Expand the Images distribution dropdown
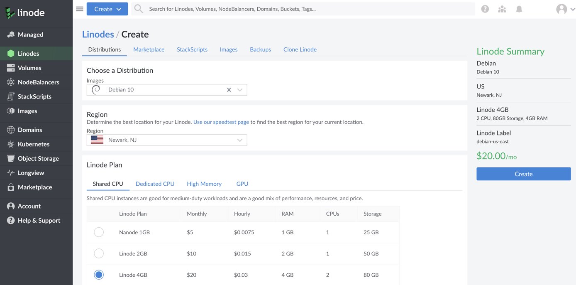 coord(239,90)
